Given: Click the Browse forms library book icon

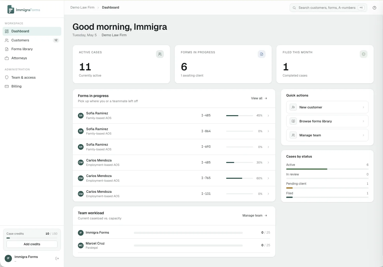Looking at the screenshot, I should coord(293,121).
